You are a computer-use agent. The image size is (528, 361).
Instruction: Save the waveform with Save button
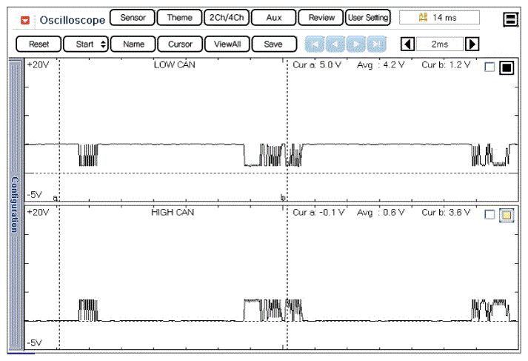pos(274,44)
